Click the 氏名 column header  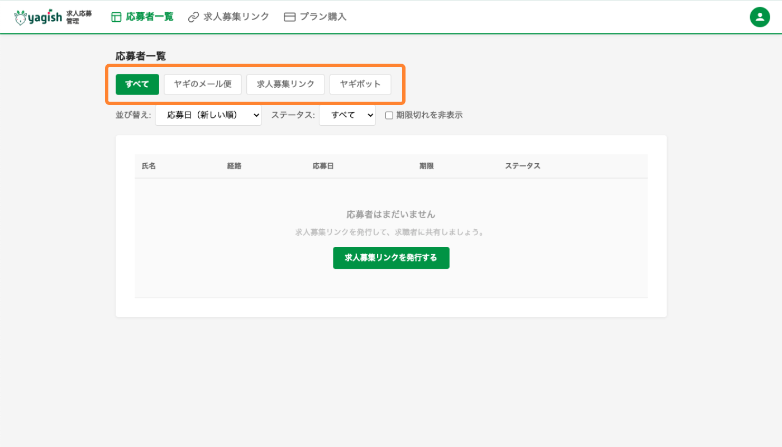click(x=149, y=166)
